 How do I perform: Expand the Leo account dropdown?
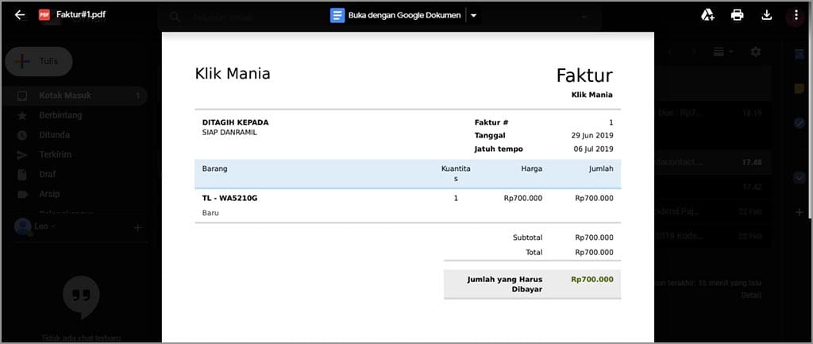(54, 227)
